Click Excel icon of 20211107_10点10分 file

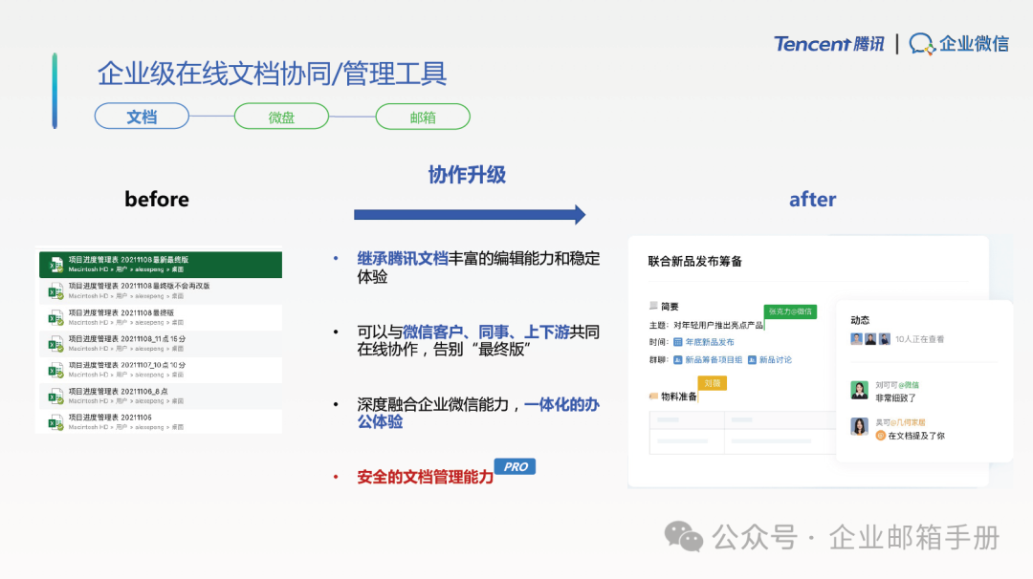[x=56, y=370]
